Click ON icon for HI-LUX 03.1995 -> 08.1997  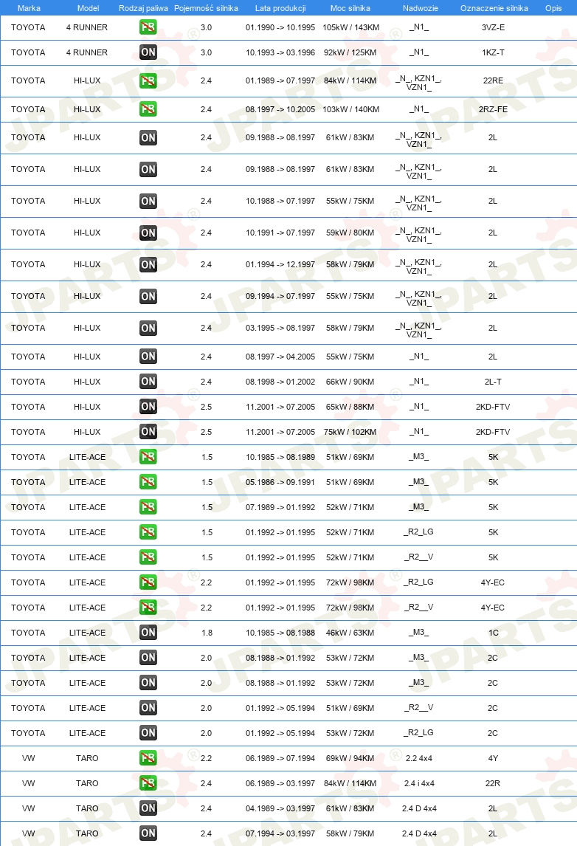tap(148, 328)
